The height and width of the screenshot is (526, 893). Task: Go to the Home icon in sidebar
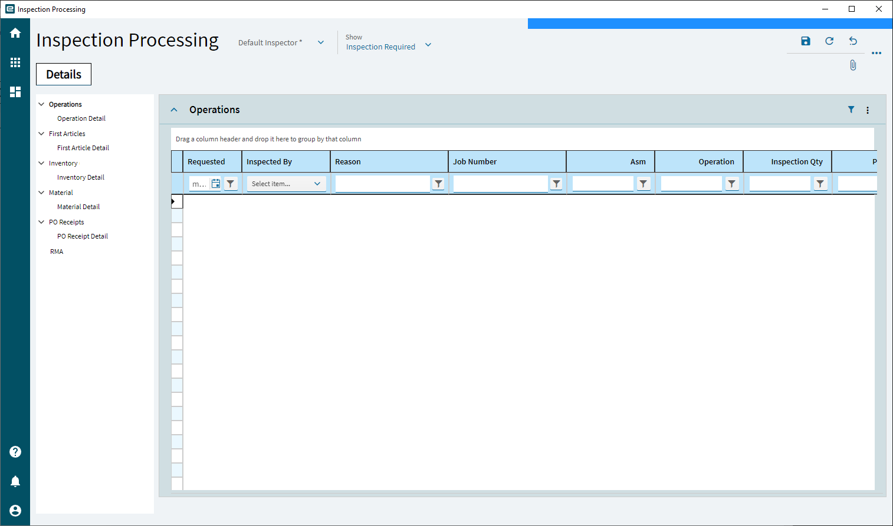click(15, 33)
